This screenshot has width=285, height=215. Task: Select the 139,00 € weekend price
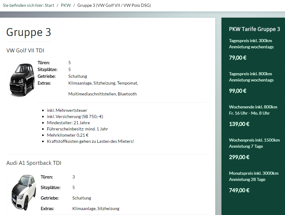(x=239, y=124)
